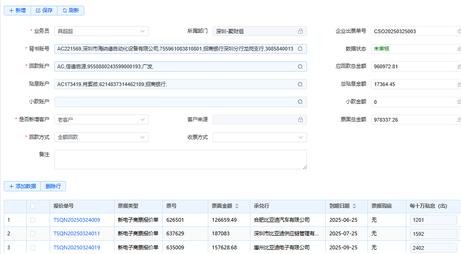Viewport: 461px width, 254px height.
Task: Click the 新增 button
Action: pyautogui.click(x=17, y=11)
